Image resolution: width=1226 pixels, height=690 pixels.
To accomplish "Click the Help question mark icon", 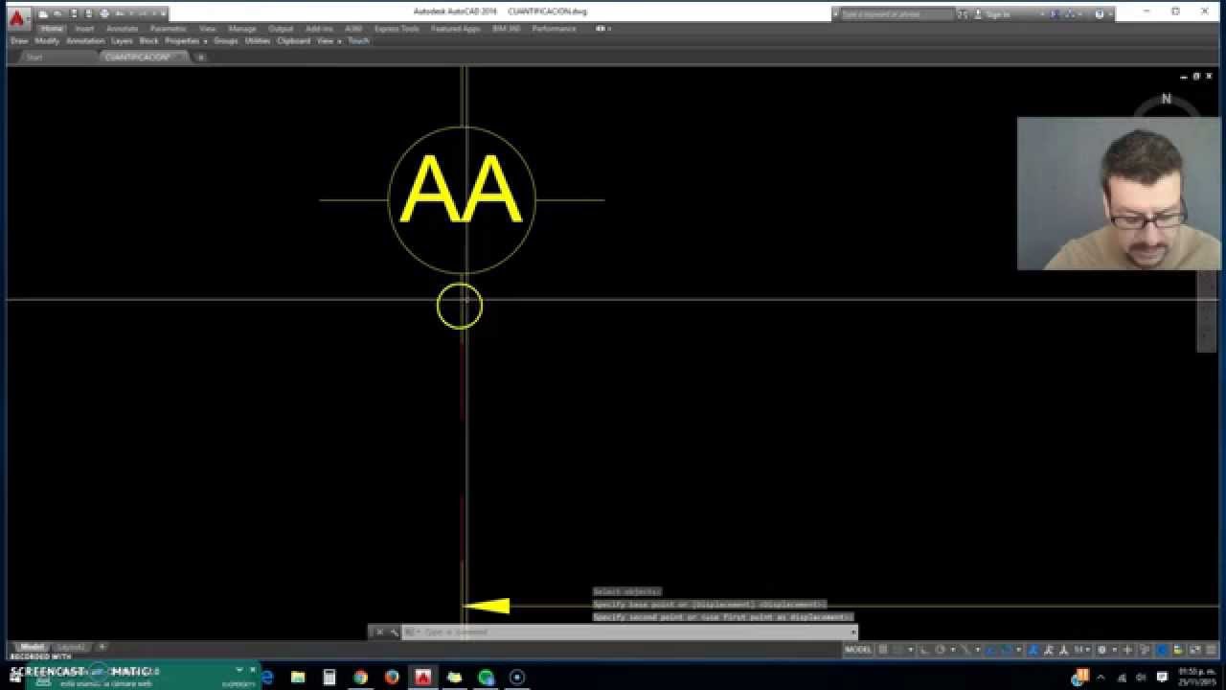I will click(x=1099, y=14).
